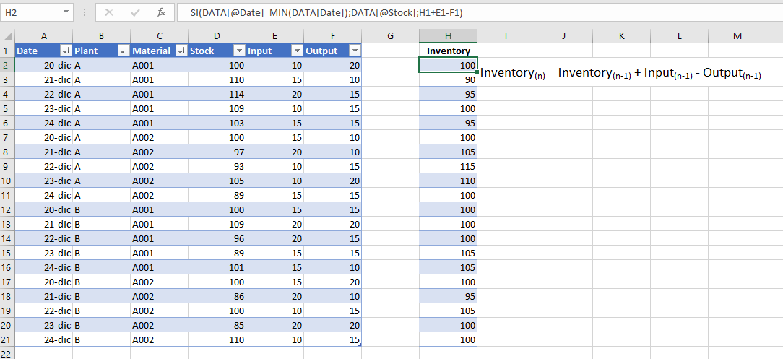Select Stock cell with value 93
The image size is (783, 359).
(x=217, y=166)
